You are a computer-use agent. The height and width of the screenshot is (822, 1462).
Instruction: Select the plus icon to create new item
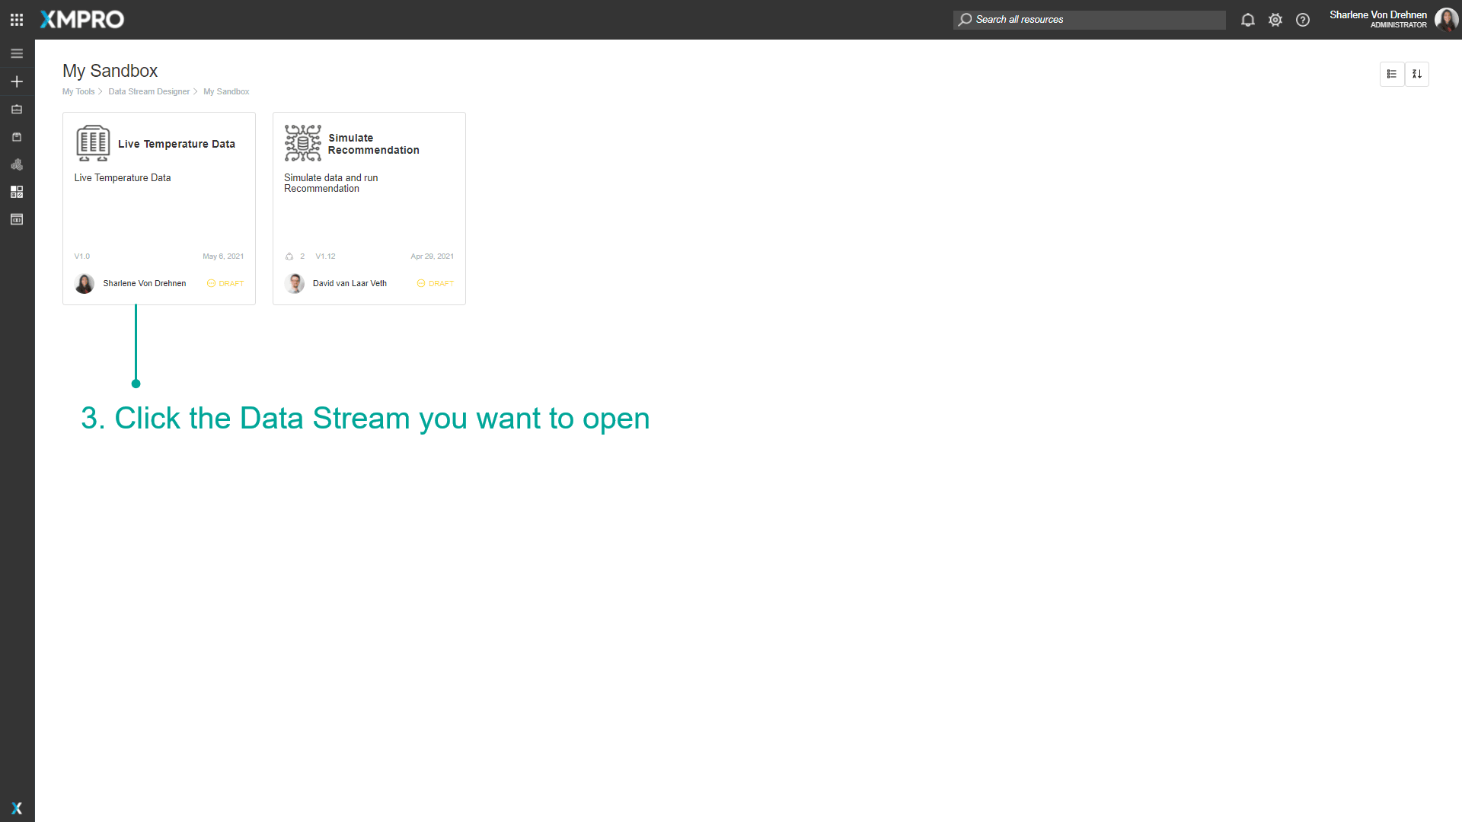[x=16, y=81]
